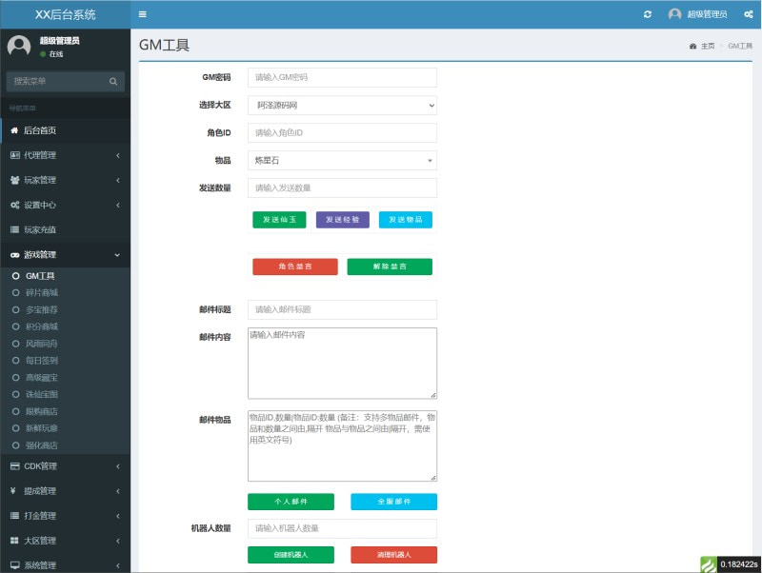Click the search magnifier icon in sidebar
The height and width of the screenshot is (573, 762).
tap(113, 82)
